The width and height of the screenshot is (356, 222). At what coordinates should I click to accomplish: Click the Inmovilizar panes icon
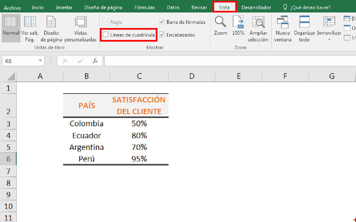(329, 22)
